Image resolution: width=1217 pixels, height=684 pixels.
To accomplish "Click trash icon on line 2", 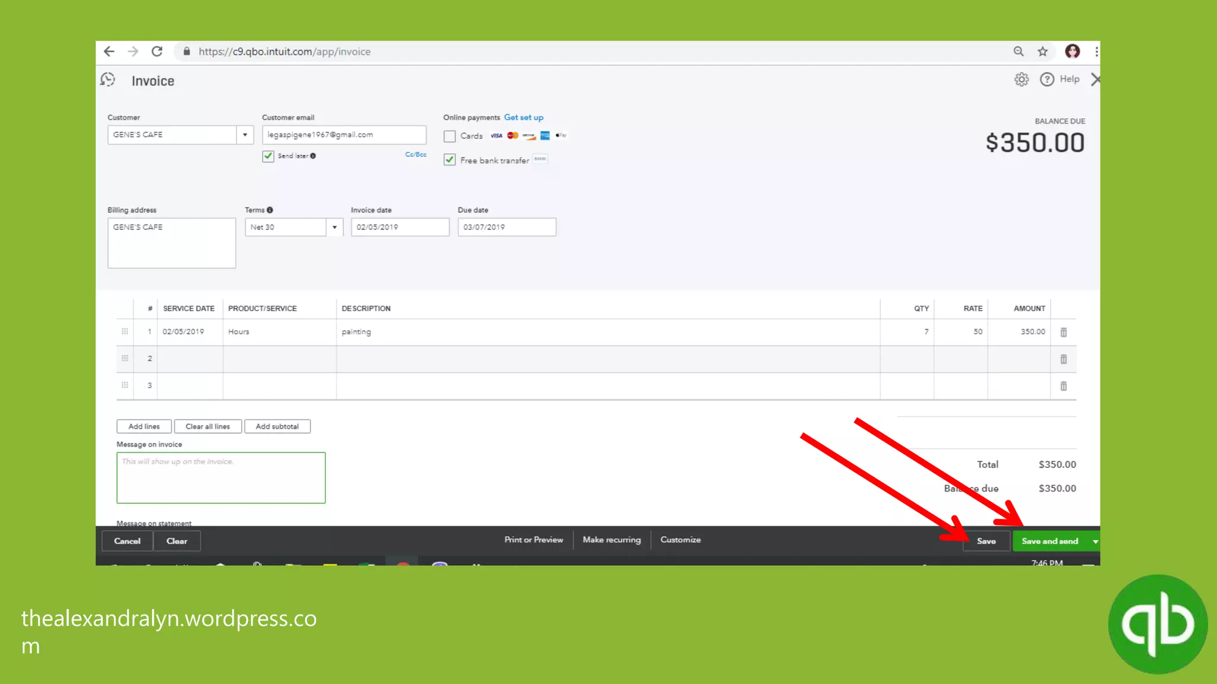I will click(x=1063, y=359).
